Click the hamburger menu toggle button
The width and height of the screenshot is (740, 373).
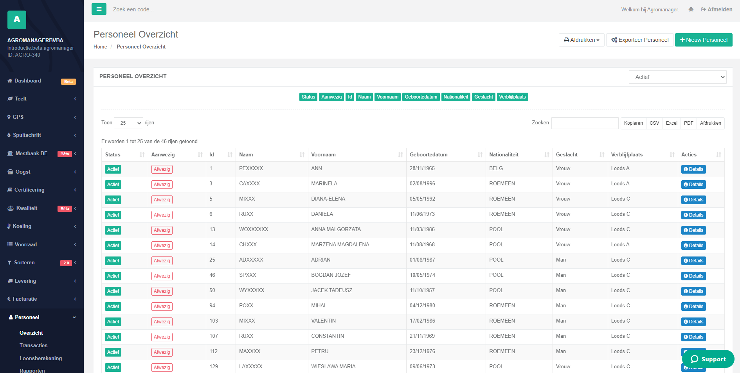(x=99, y=9)
